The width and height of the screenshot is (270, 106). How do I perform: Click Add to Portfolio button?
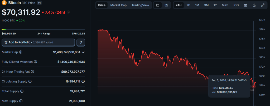coord(38,42)
